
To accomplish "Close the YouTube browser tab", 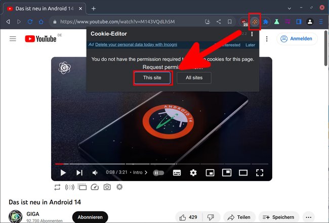I will coord(80,9).
